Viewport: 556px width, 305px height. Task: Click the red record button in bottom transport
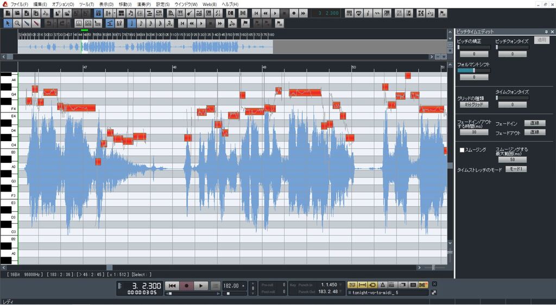click(x=187, y=285)
